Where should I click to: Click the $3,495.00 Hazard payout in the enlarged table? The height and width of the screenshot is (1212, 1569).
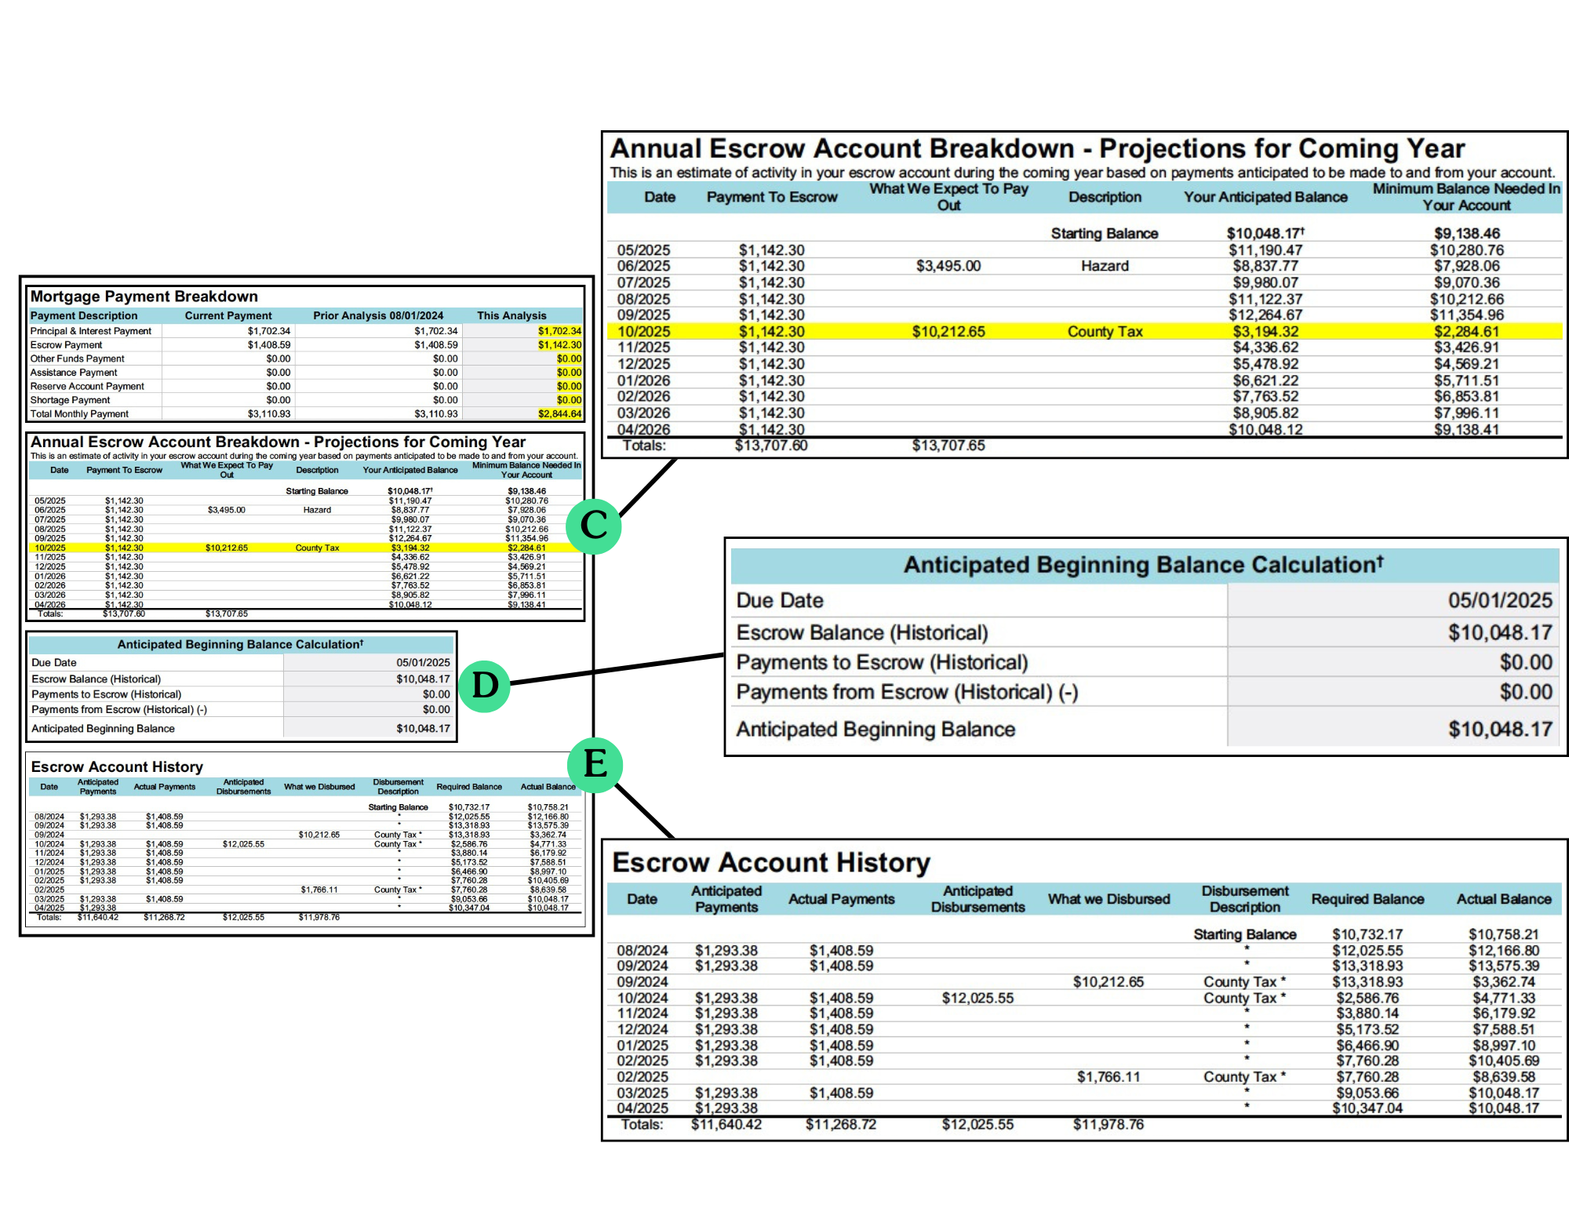pyautogui.click(x=948, y=266)
